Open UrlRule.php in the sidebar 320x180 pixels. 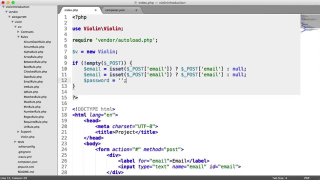pyautogui.click(x=31, y=127)
